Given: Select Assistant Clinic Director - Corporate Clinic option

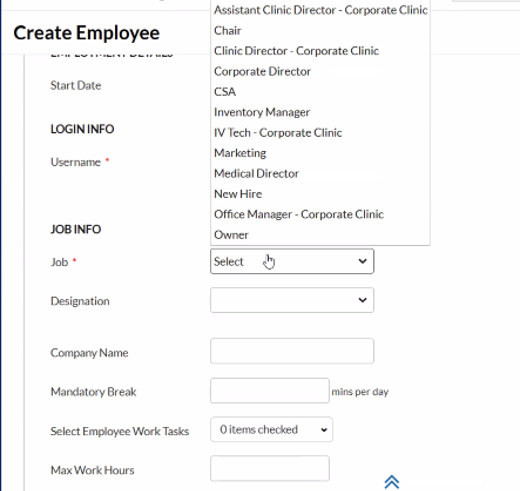Looking at the screenshot, I should tap(320, 11).
